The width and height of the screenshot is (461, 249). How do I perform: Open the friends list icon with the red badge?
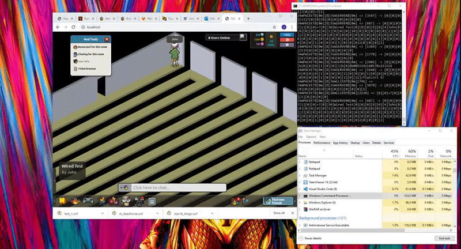click(x=236, y=201)
